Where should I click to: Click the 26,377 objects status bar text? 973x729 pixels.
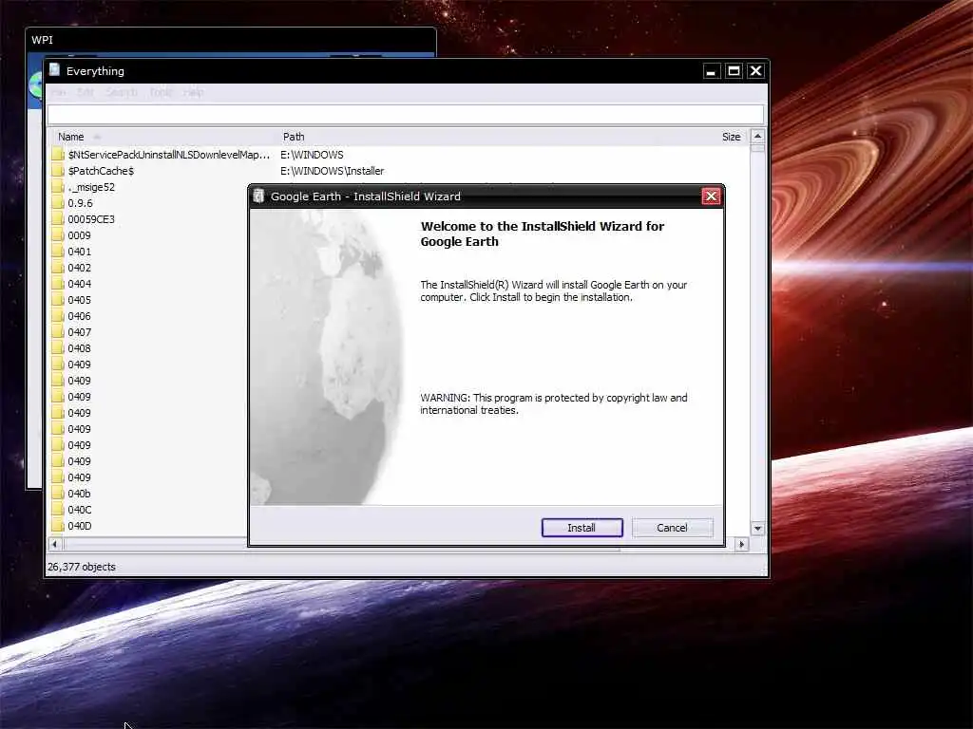[82, 567]
